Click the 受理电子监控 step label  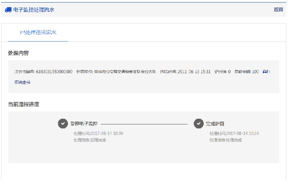point(84,124)
